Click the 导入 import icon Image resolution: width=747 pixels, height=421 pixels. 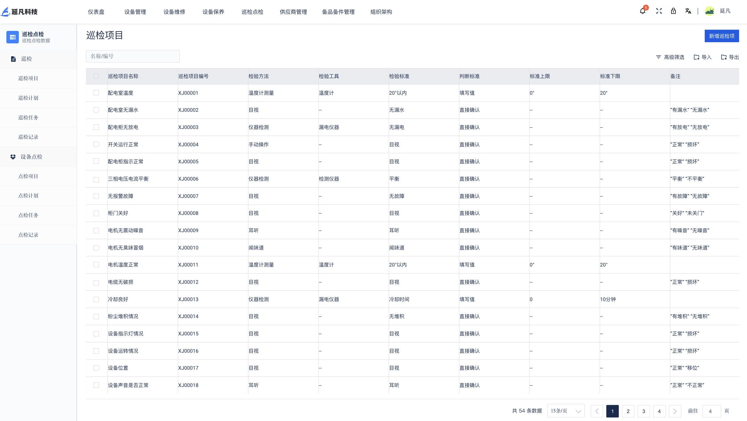click(702, 57)
